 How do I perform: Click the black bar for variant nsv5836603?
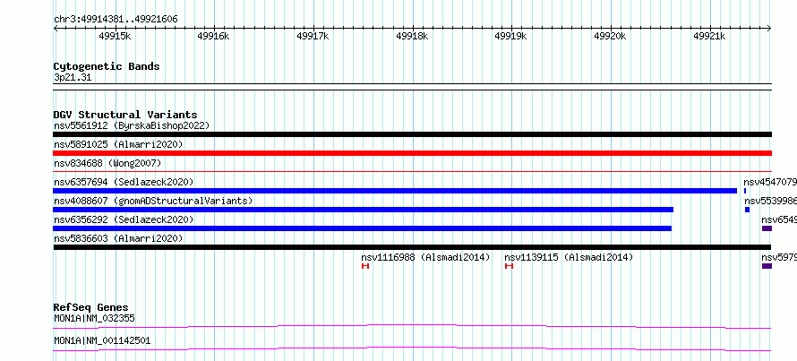[x=412, y=247]
